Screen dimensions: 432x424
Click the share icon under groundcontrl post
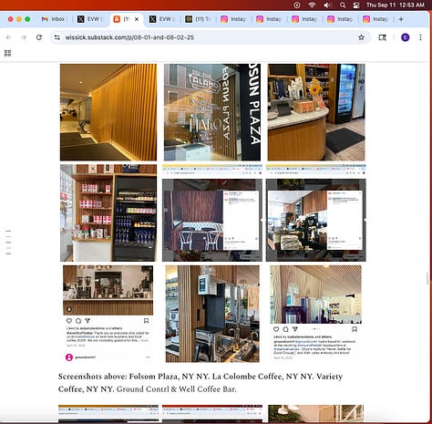pos(294,329)
